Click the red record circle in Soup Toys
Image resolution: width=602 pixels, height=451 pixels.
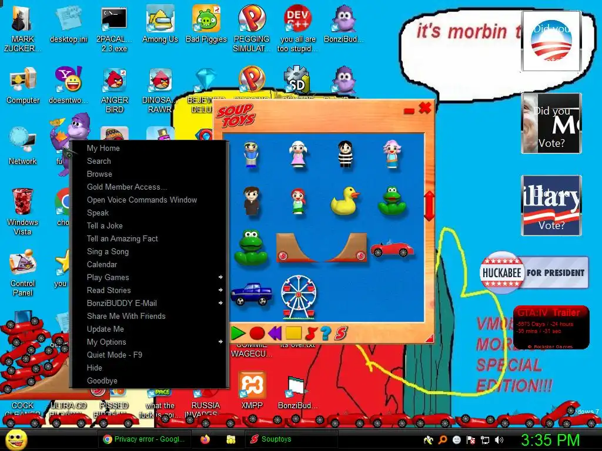(257, 334)
